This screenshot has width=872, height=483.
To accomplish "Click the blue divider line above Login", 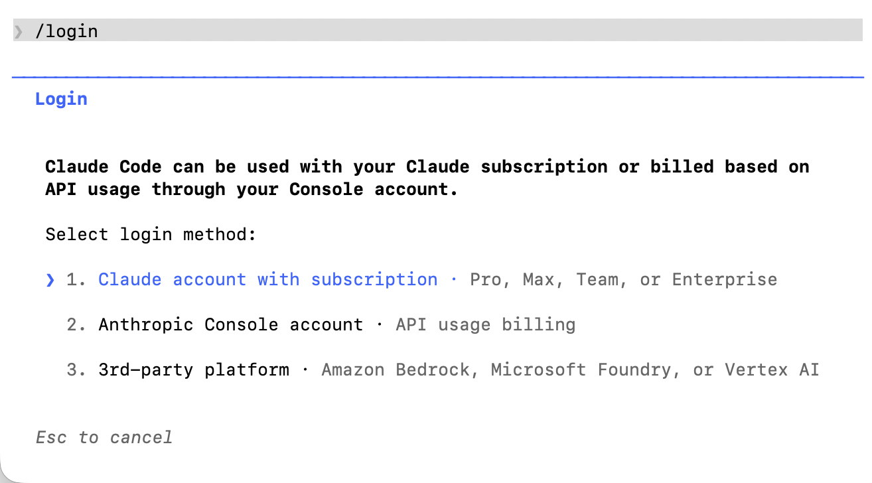I will click(438, 78).
